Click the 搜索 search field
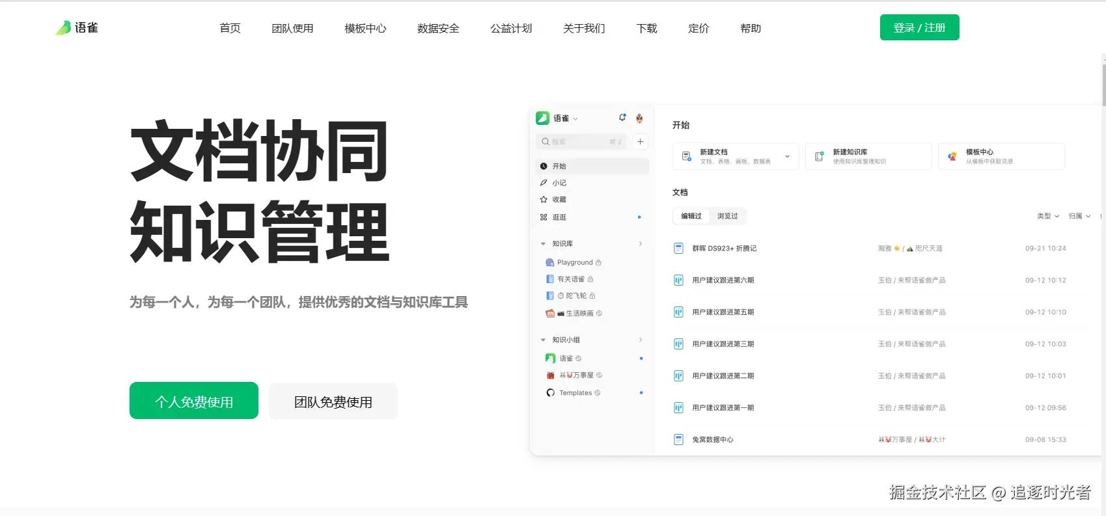 click(x=581, y=141)
